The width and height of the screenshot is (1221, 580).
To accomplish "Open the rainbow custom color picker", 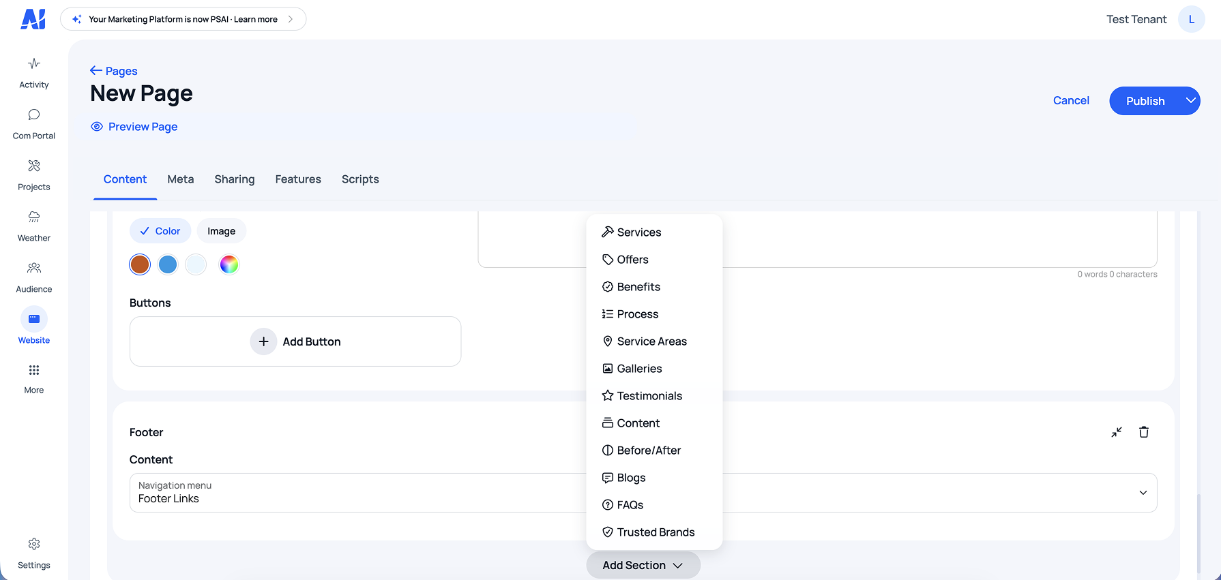I will tap(229, 264).
